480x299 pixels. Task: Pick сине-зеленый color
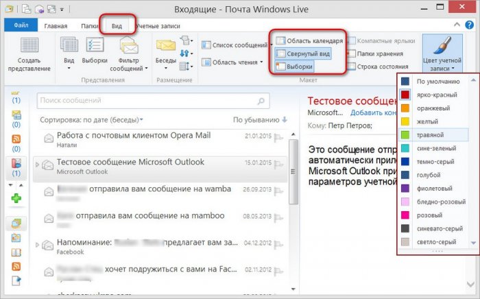(x=433, y=148)
